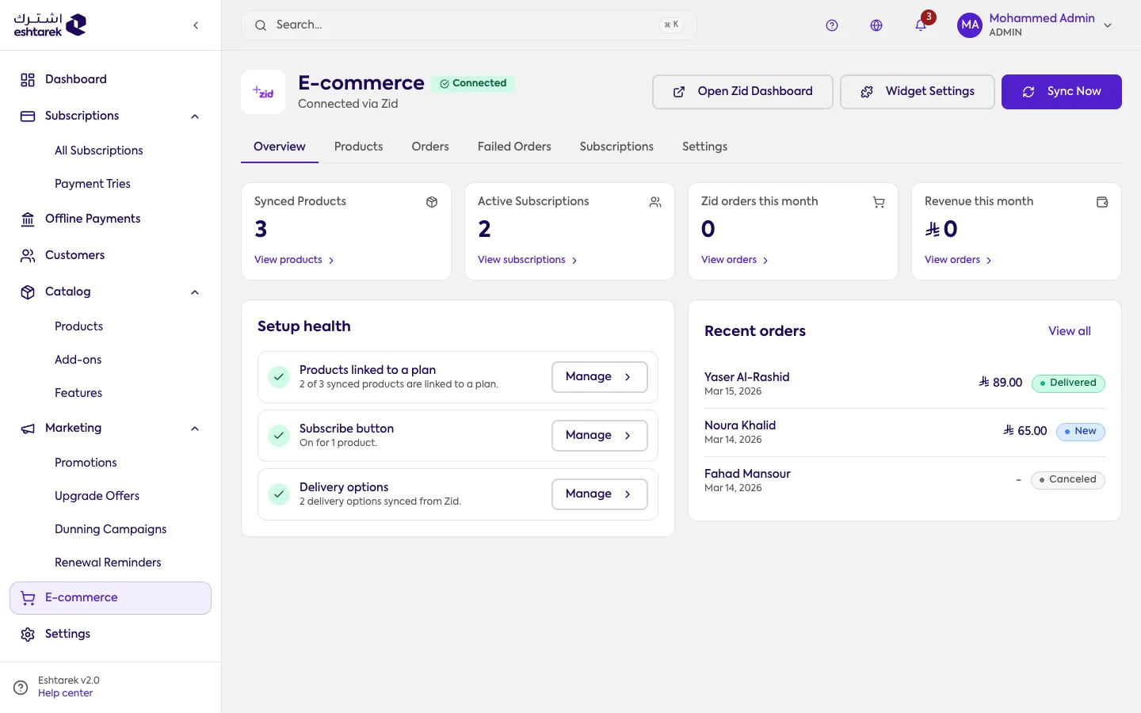Open the Help center link
1141x713 pixels.
[65, 693]
